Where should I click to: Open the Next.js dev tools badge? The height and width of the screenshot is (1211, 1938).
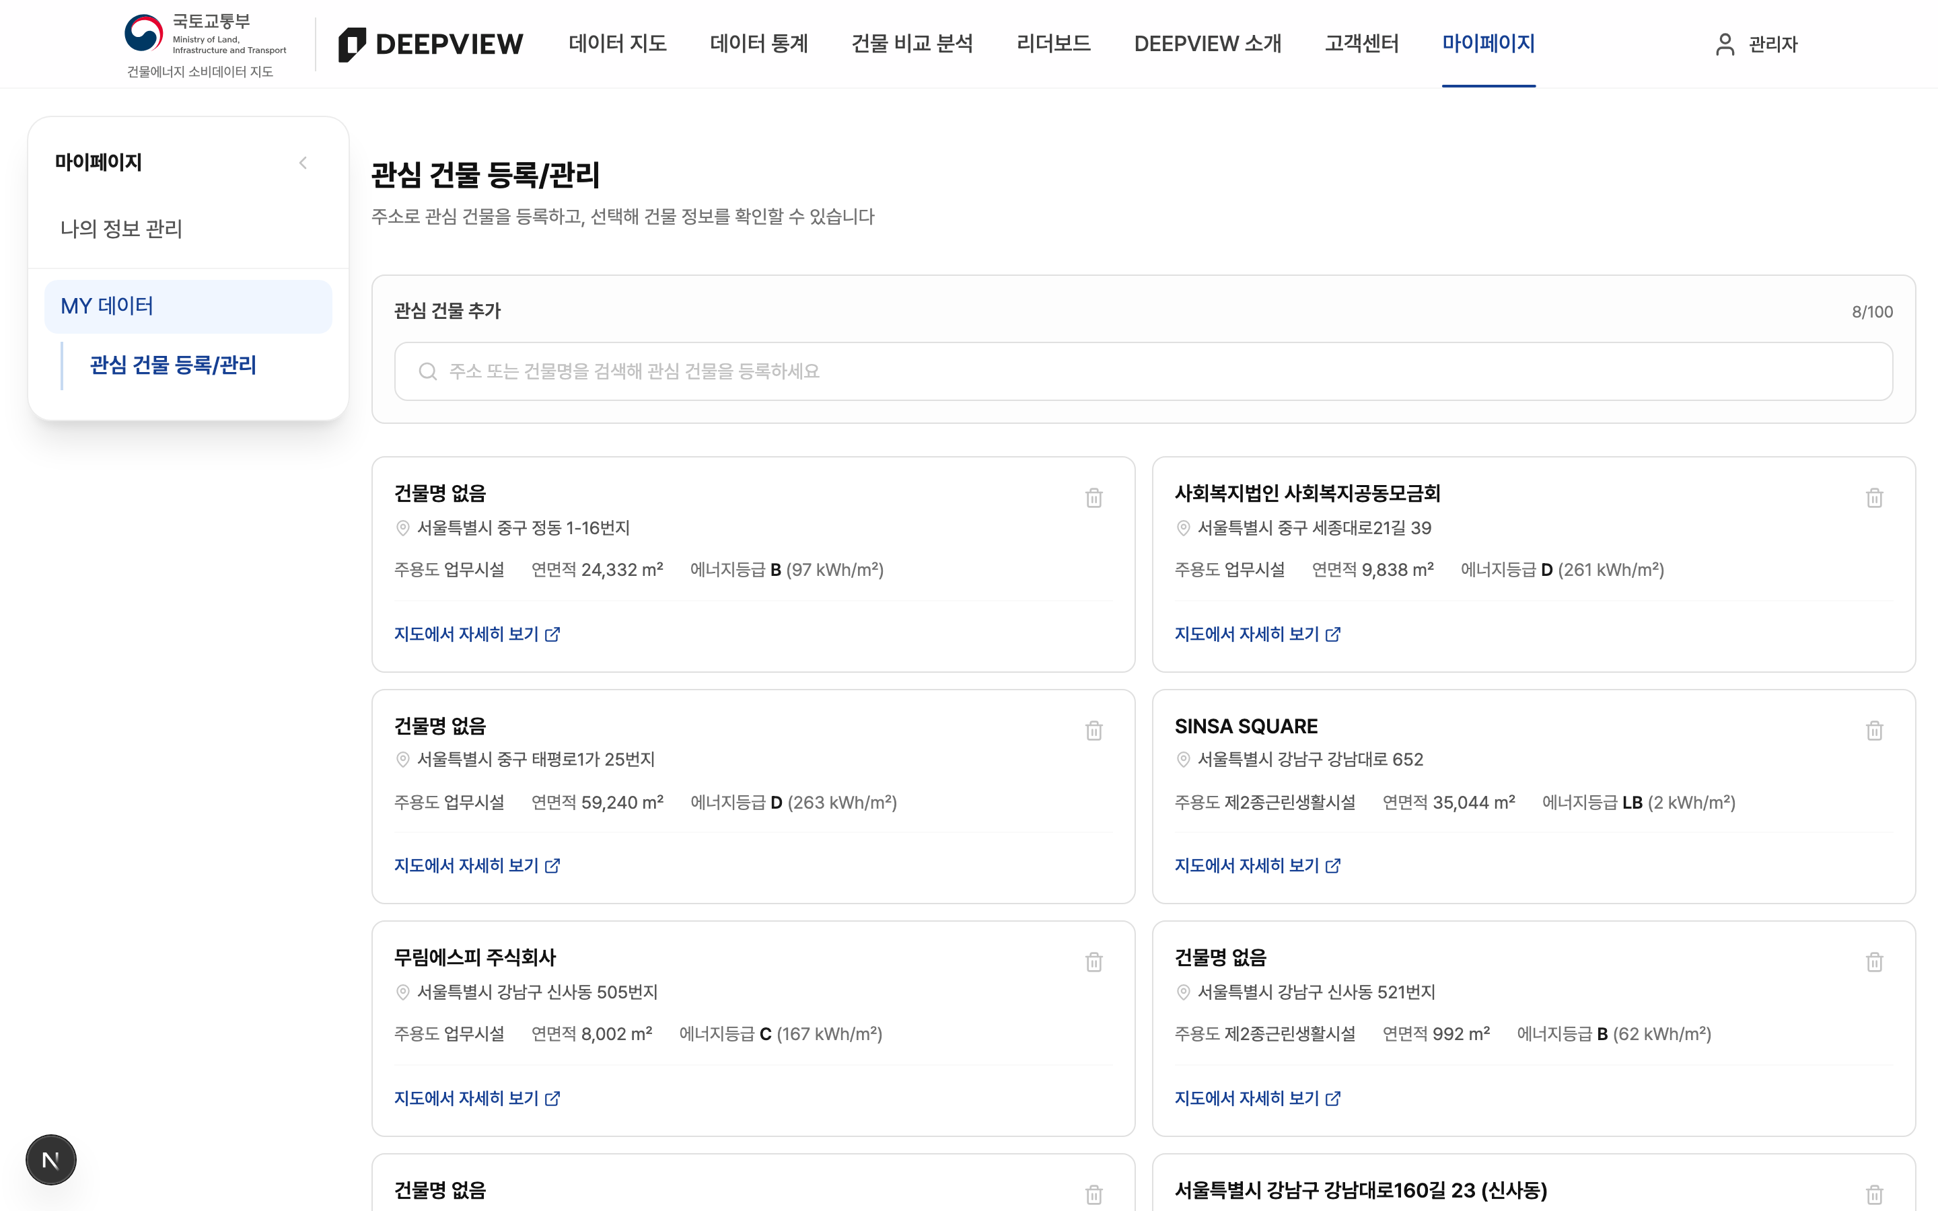tap(50, 1159)
